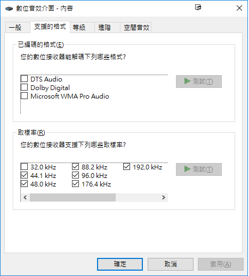Screen dimensions: 249x276
Task: Click the 取消 button
Action: coord(171,264)
